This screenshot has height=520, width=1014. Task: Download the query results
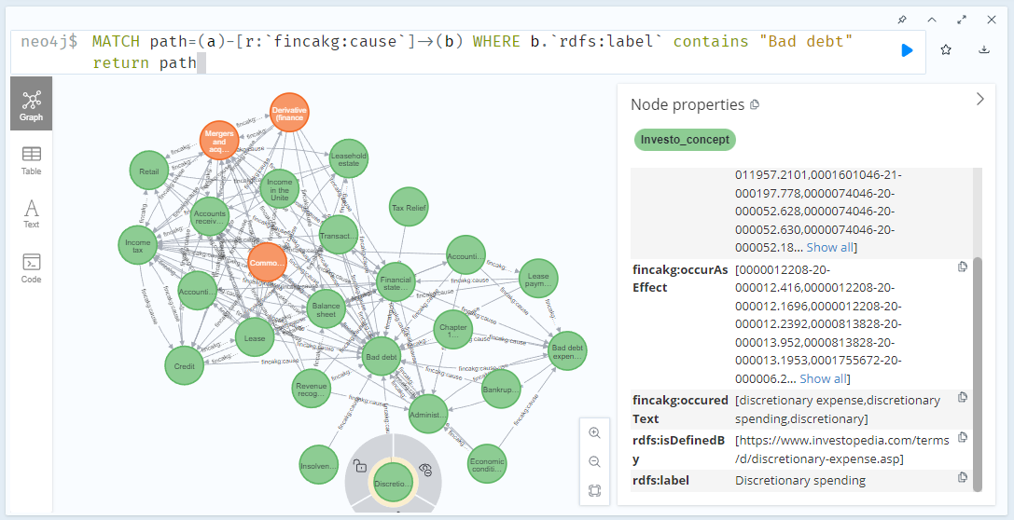(x=984, y=50)
